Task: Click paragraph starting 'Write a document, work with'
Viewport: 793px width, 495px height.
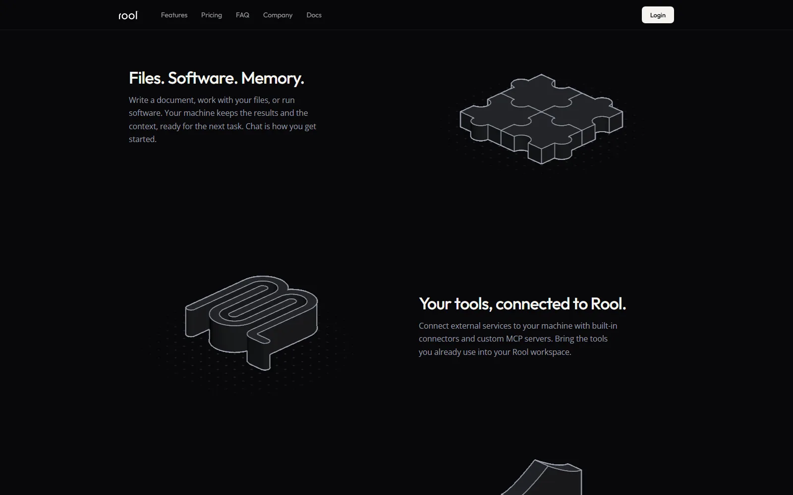Action: (223, 120)
